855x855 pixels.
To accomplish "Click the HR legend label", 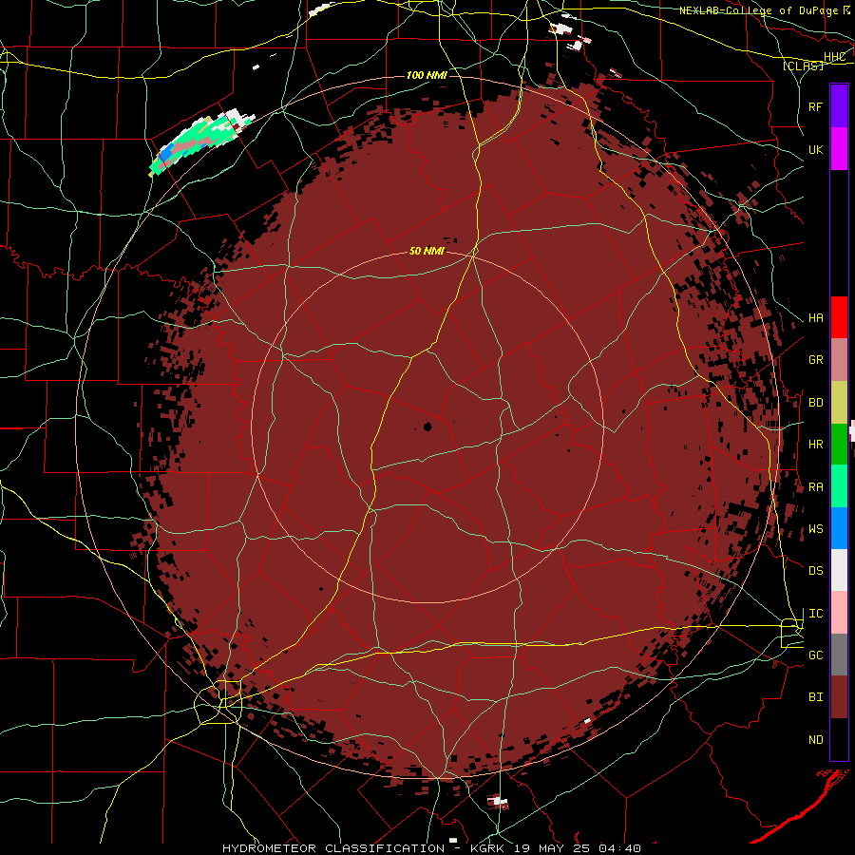I will (x=815, y=445).
